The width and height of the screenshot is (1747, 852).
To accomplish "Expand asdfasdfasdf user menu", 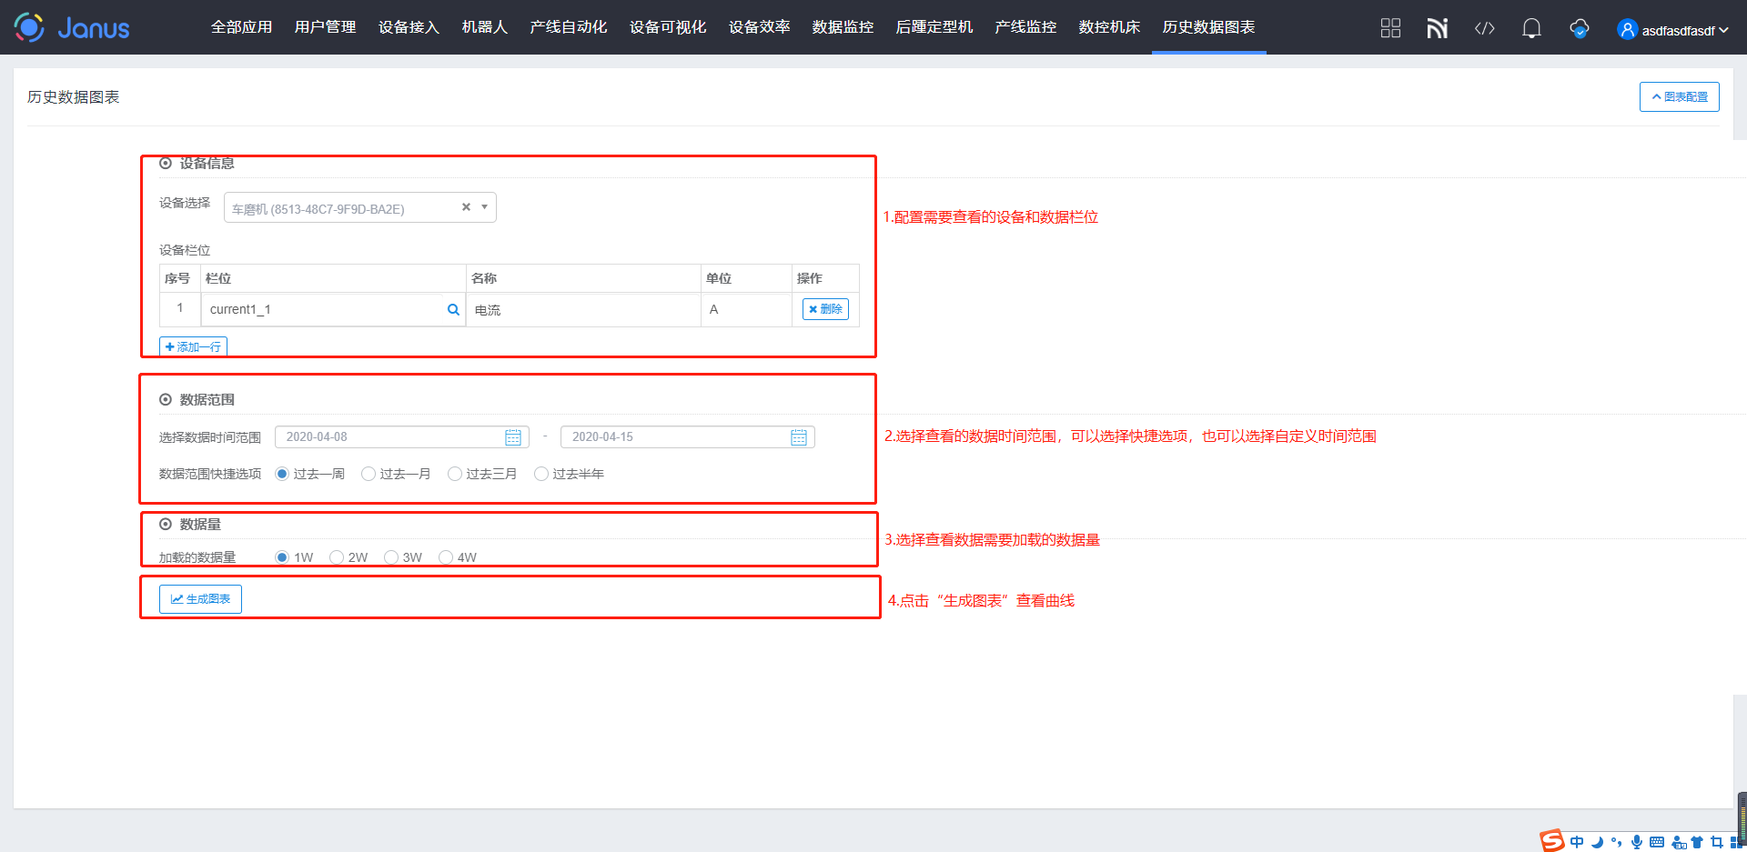I will [x=1684, y=30].
